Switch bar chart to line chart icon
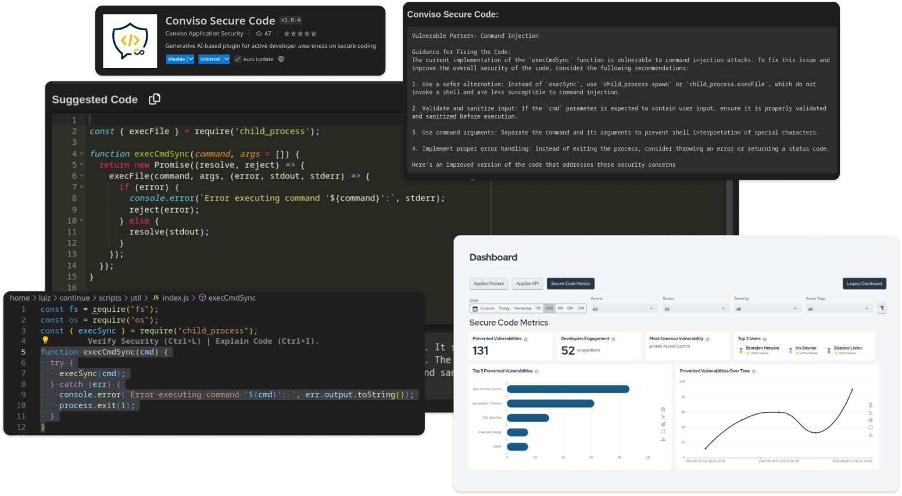This screenshot has width=902, height=496. point(663,416)
